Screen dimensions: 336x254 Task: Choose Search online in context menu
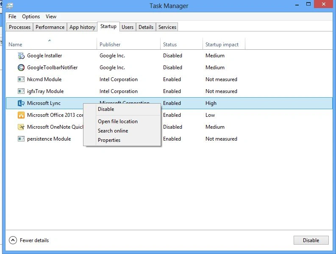tap(122, 131)
